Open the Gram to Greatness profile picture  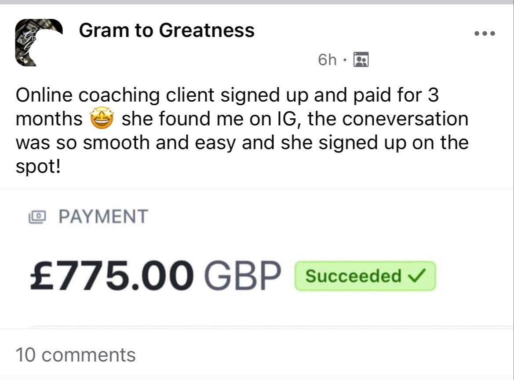tap(39, 43)
